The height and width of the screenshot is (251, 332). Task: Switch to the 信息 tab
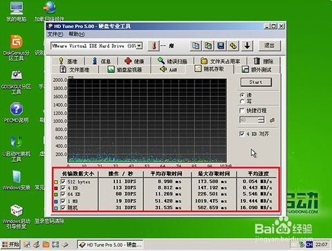click(x=102, y=61)
